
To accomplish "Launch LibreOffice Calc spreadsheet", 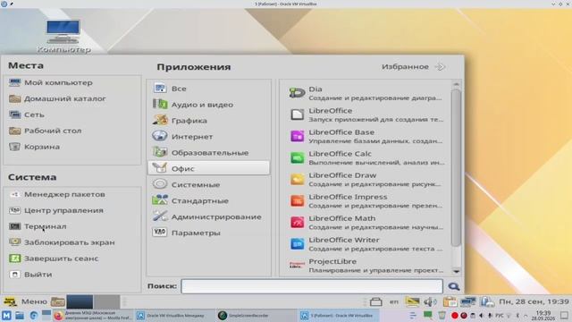I will pos(366,157).
